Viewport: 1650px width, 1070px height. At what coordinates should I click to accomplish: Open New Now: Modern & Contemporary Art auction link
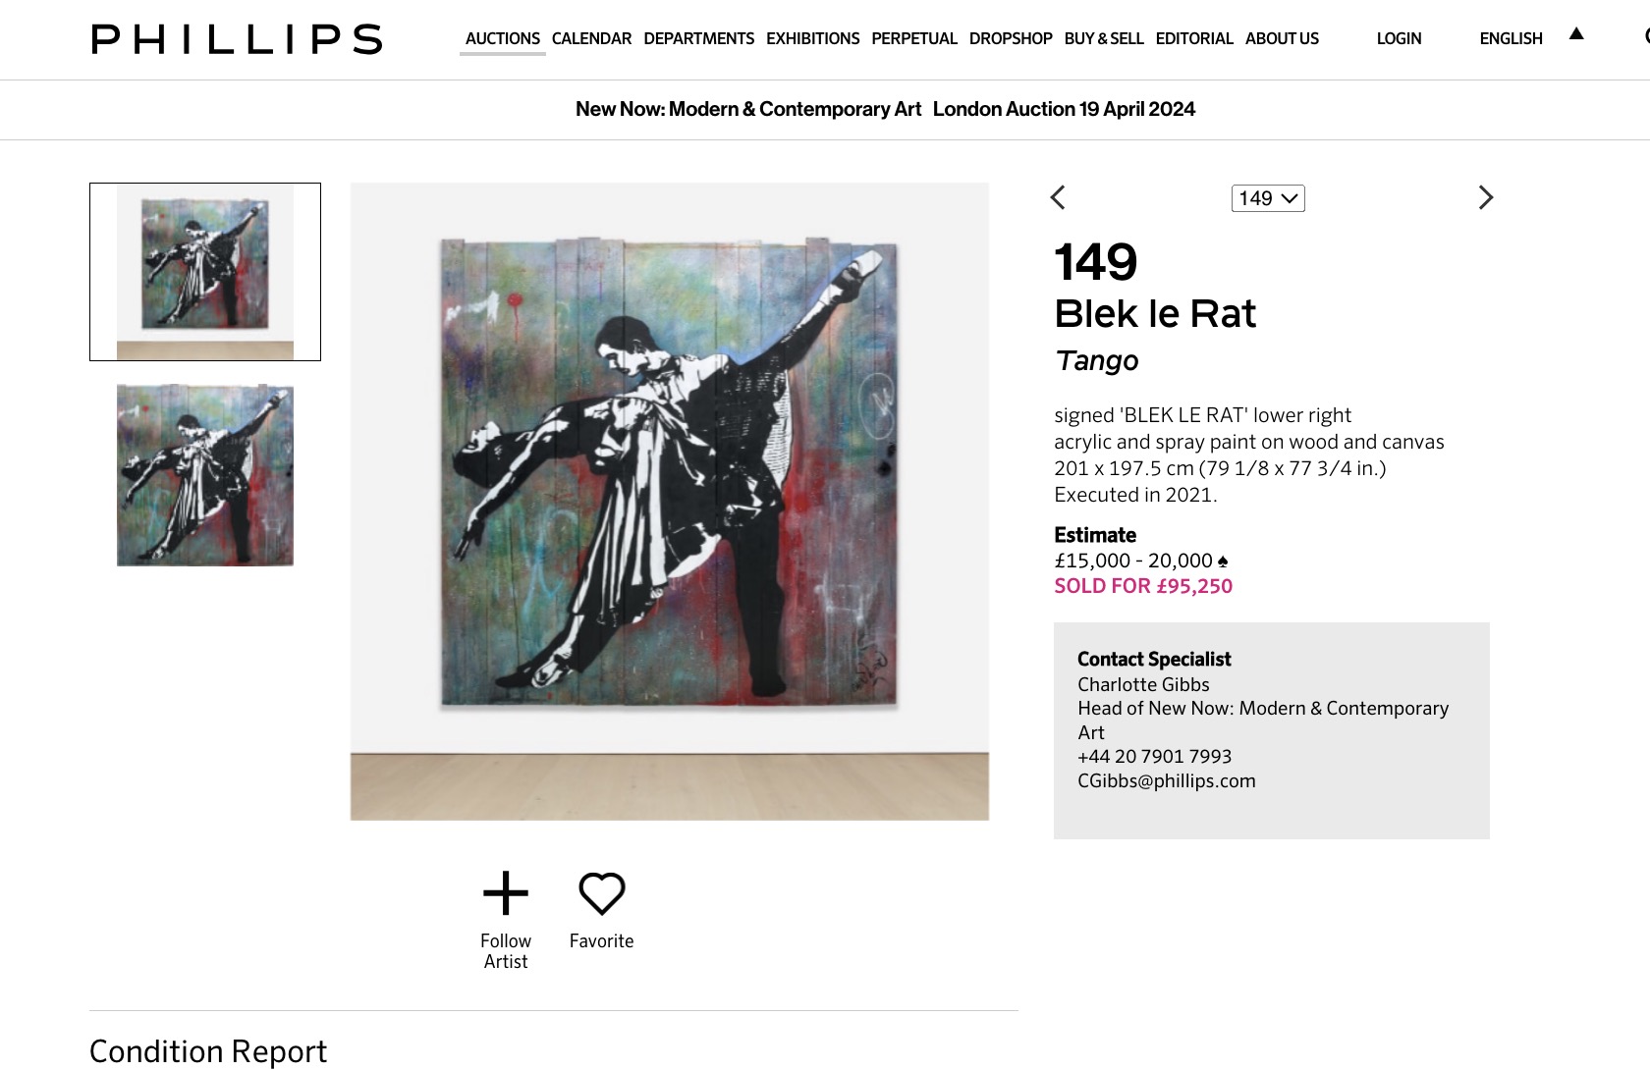tap(748, 109)
